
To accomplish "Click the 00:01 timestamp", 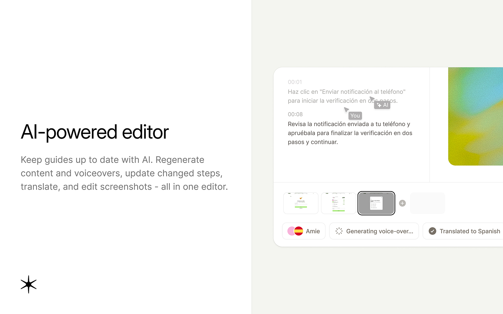I will tap(295, 82).
